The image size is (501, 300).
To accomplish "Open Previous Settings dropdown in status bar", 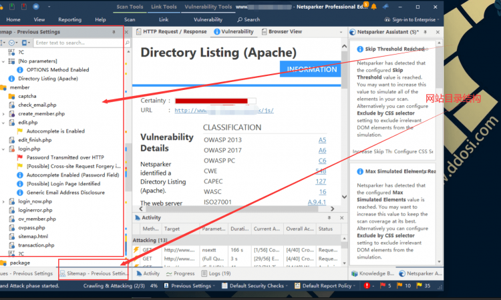I will pos(190,286).
